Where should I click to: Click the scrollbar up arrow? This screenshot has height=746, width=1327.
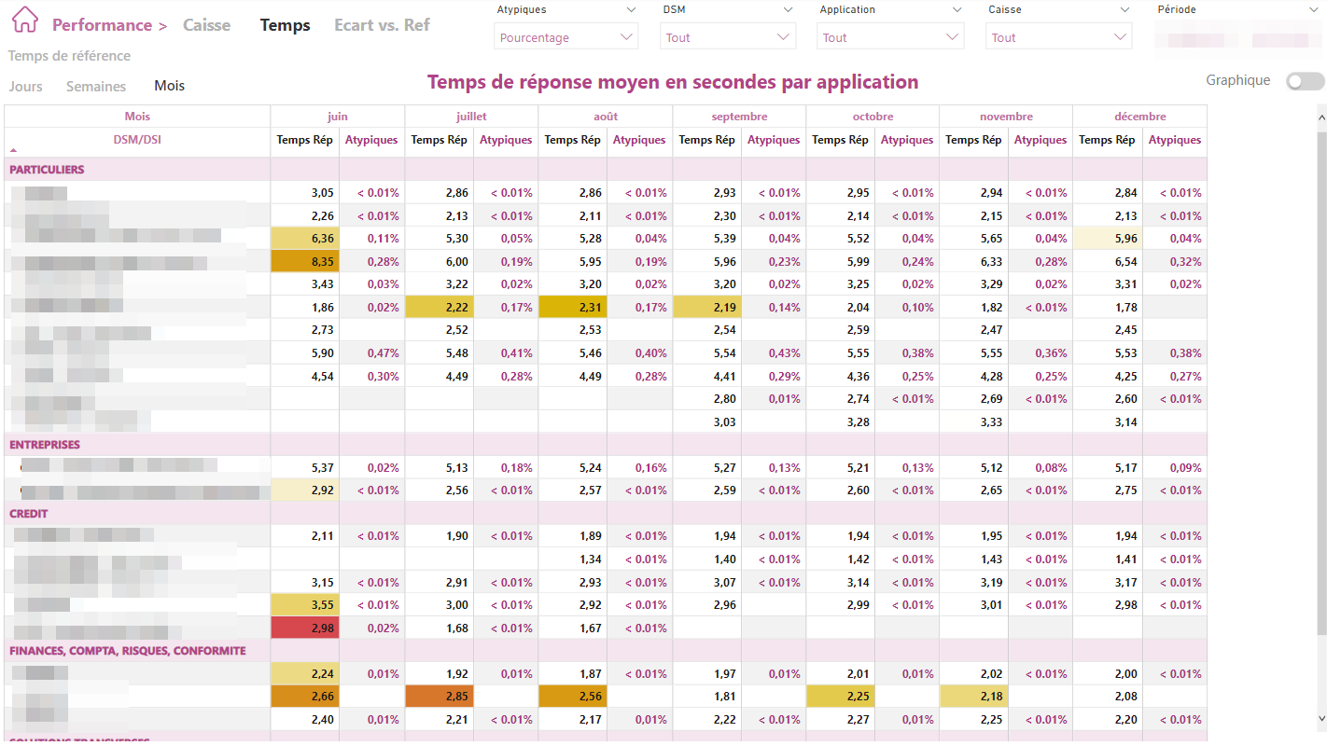pyautogui.click(x=1321, y=118)
